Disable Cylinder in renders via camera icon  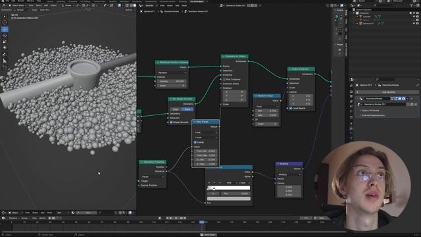(x=417, y=16)
